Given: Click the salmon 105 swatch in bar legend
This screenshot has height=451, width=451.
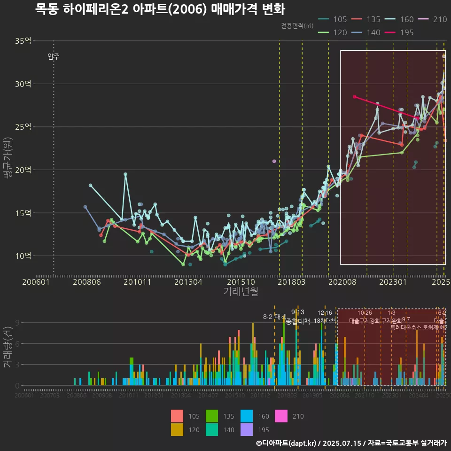Looking at the screenshot, I should (x=177, y=416).
